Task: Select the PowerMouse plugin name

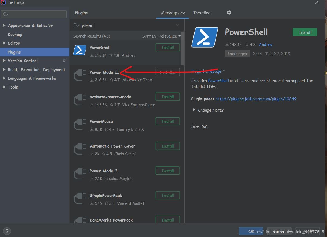Action: [101, 122]
